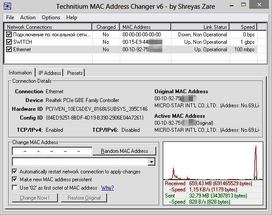Open the Why? link
Viewport: 272px width, 215px height.
[x=107, y=188]
